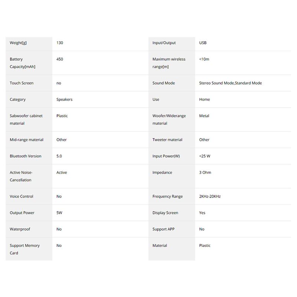297x297 pixels.
Task: Select the Impedance value 3 Ohm
Action: pos(205,172)
